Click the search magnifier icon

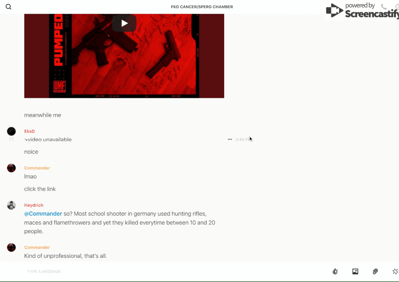click(x=8, y=7)
